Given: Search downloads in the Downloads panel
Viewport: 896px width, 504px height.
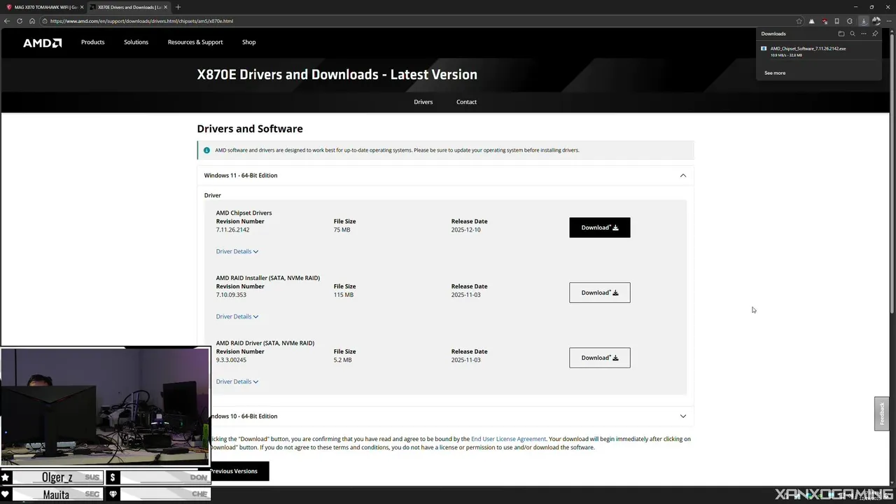Looking at the screenshot, I should 853,34.
